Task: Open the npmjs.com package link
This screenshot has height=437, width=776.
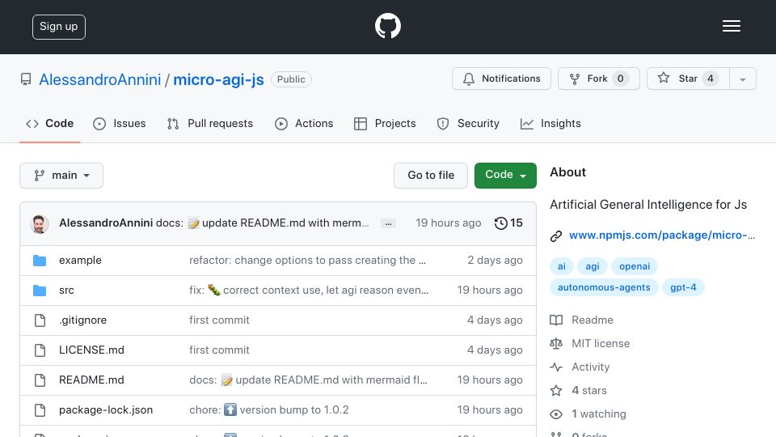Action: pyautogui.click(x=662, y=235)
